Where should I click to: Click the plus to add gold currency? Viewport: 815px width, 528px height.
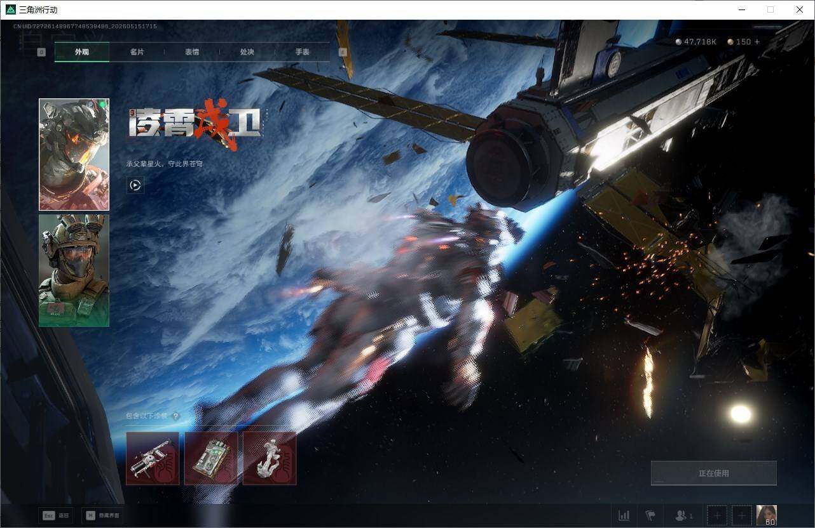coord(757,42)
